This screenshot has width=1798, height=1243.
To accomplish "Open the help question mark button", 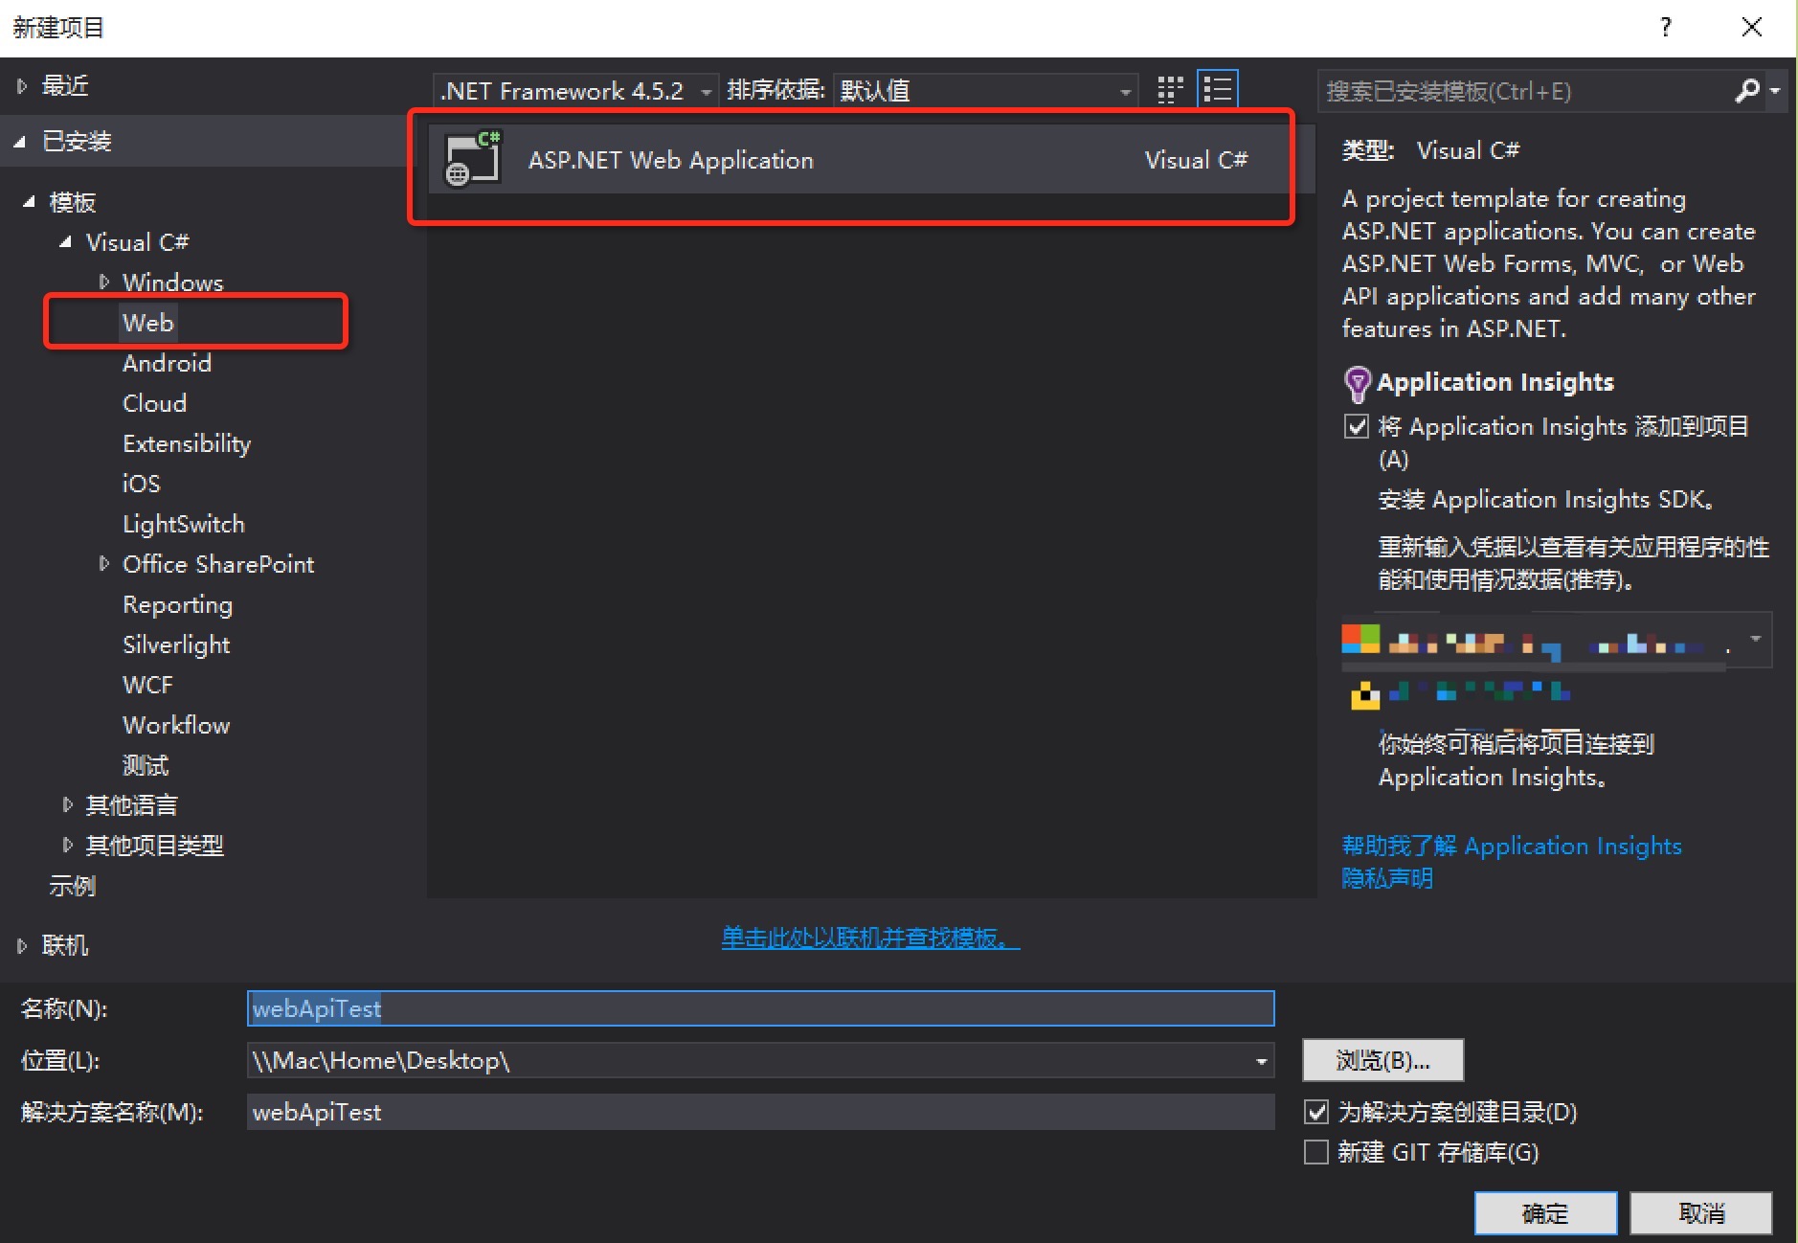I will click(1666, 27).
